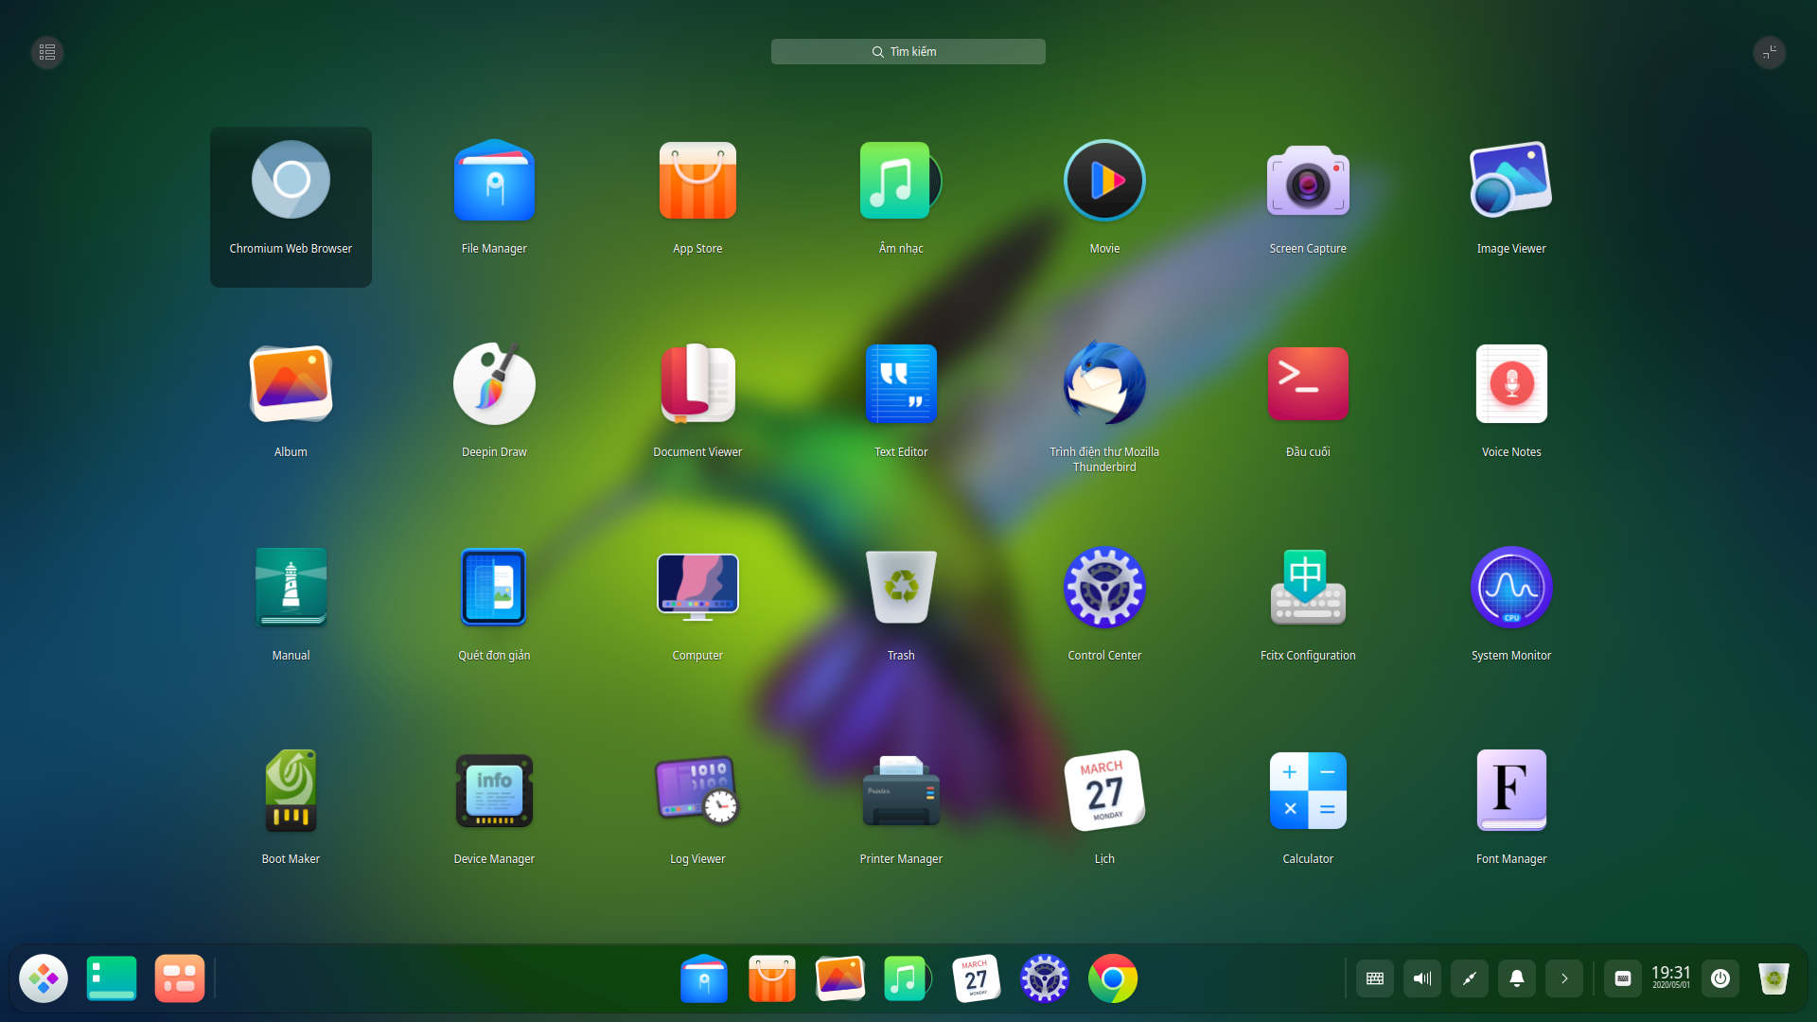Open the Lịch calendar from the dock

[977, 978]
